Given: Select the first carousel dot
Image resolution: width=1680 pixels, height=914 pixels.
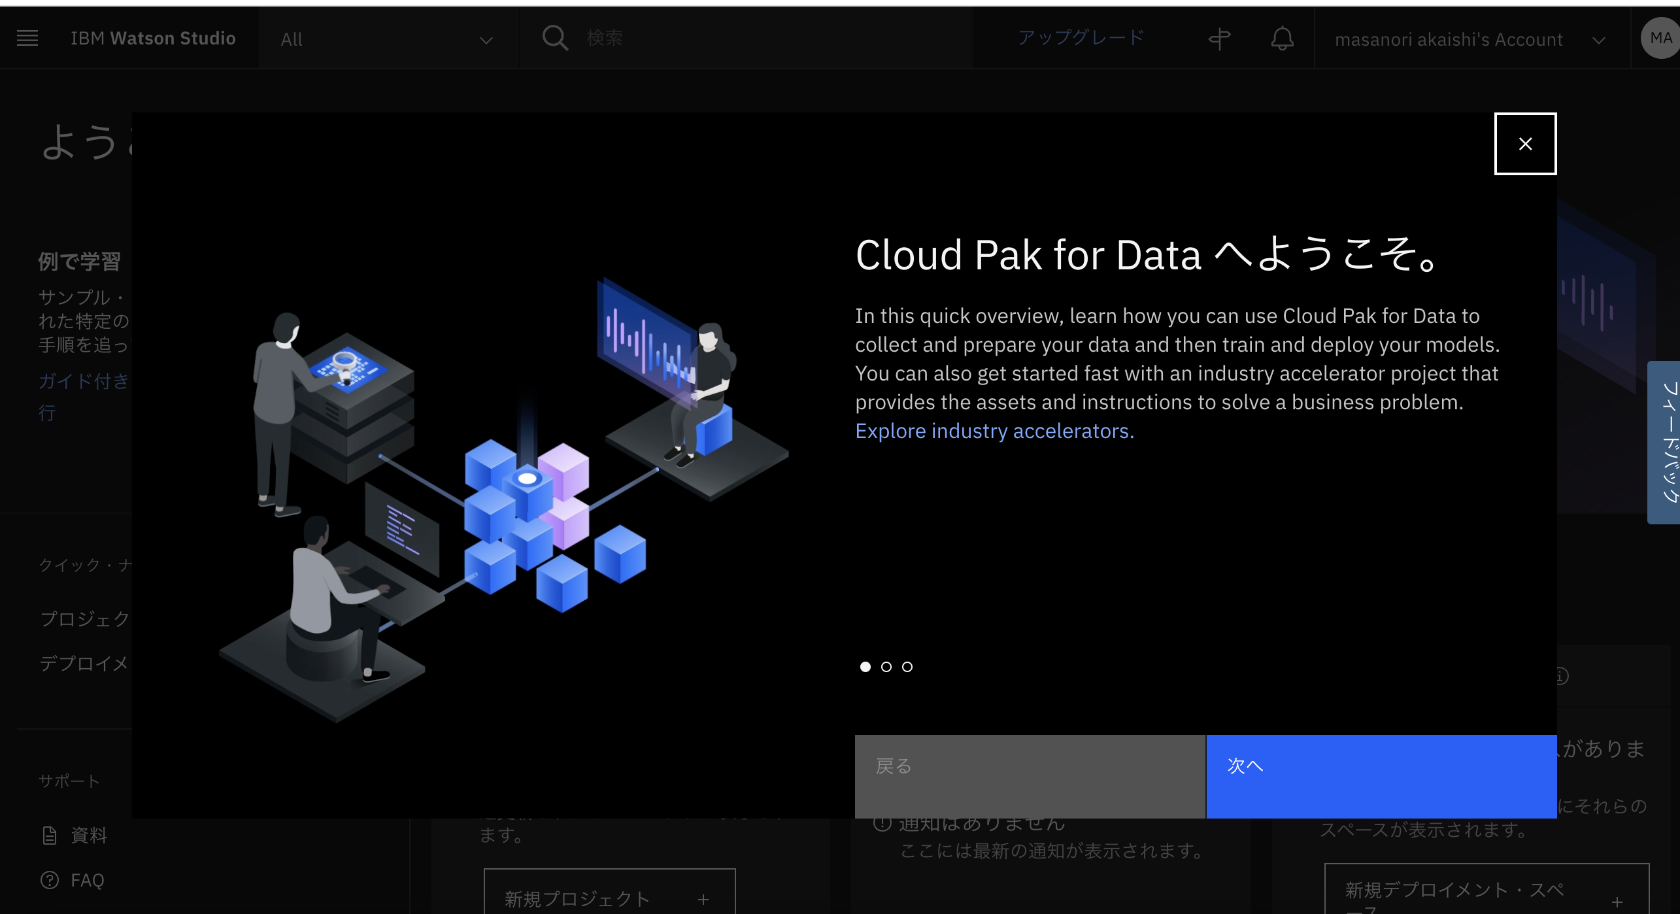Looking at the screenshot, I should pyautogui.click(x=865, y=667).
